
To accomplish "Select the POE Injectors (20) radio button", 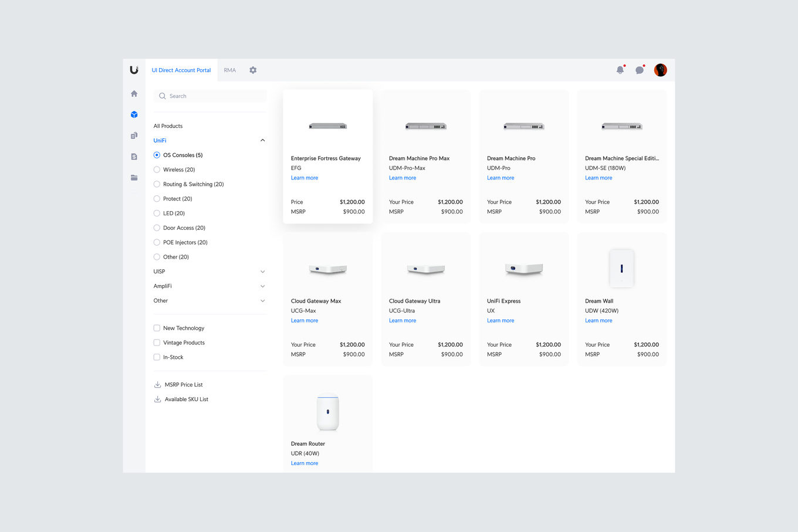I will (x=157, y=242).
